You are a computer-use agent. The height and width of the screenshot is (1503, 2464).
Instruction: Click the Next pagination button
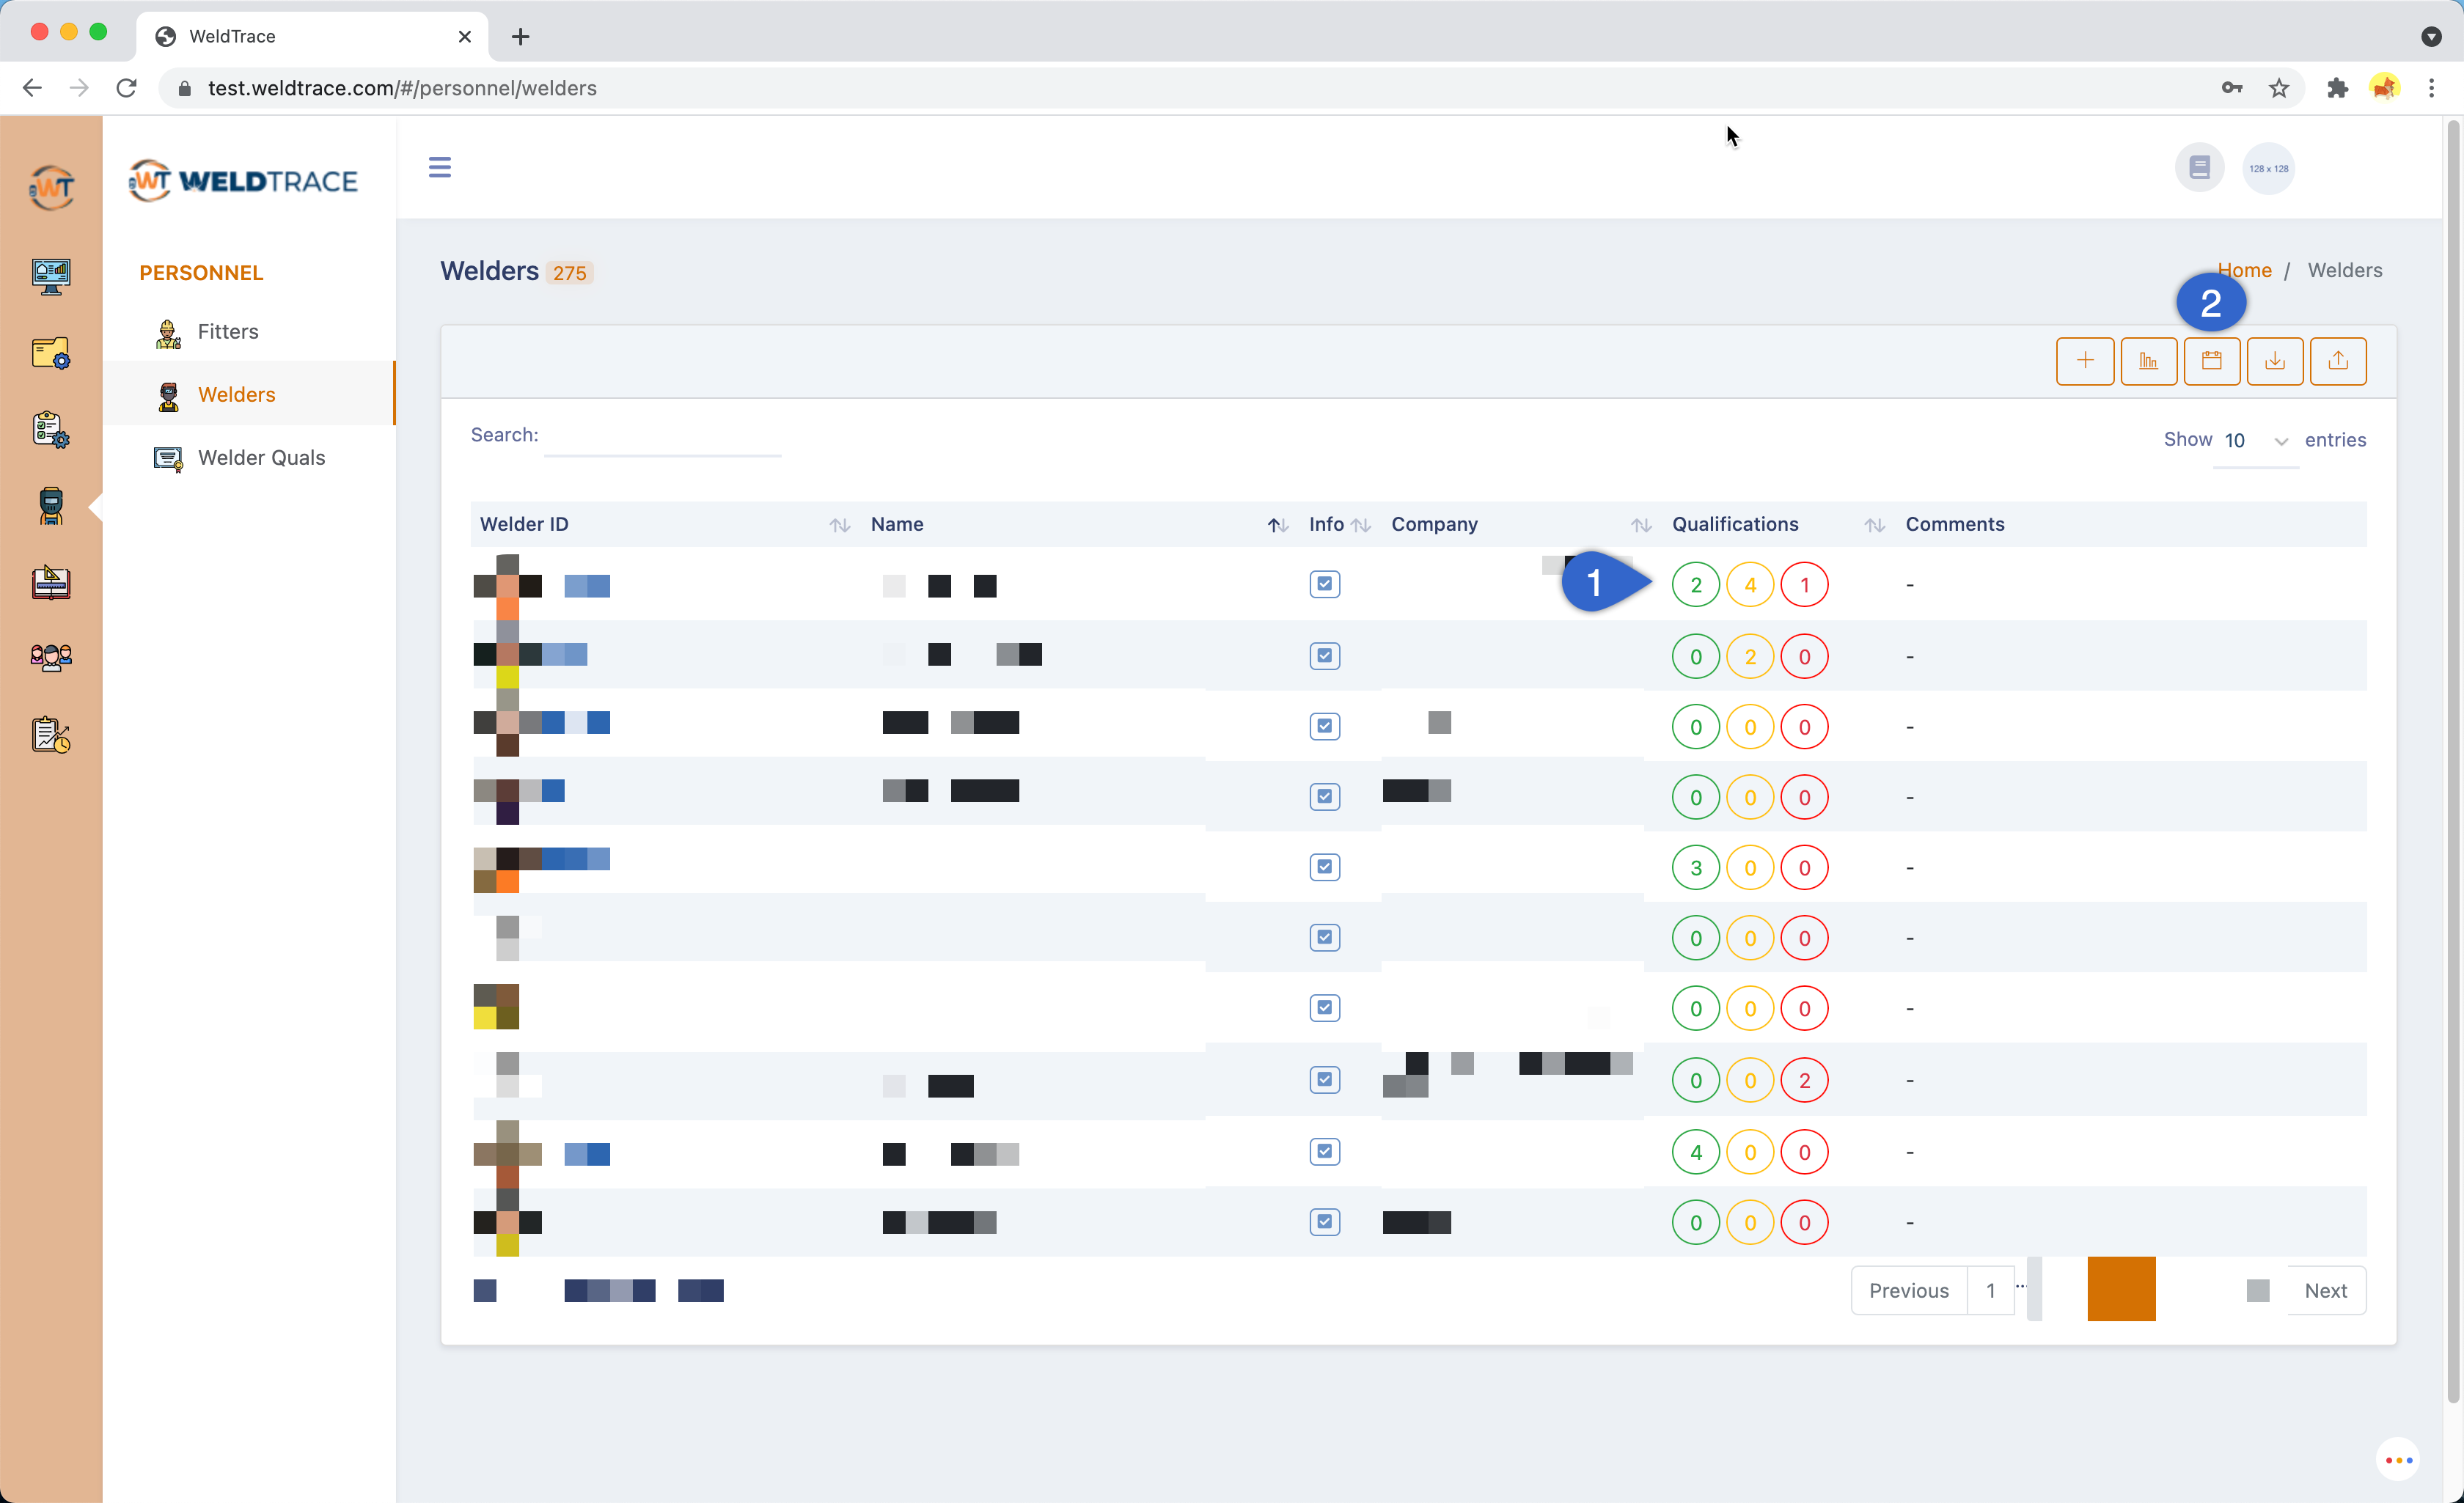click(x=2325, y=1290)
